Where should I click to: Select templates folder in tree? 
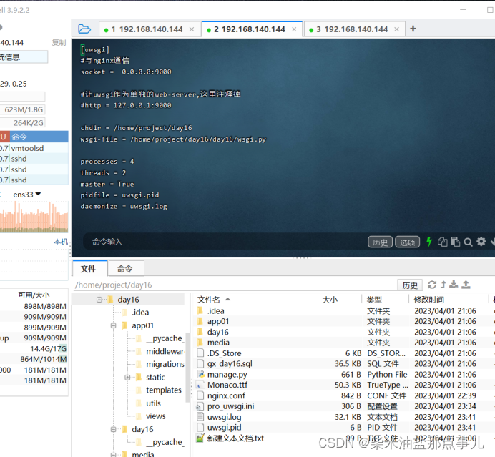tap(159, 390)
